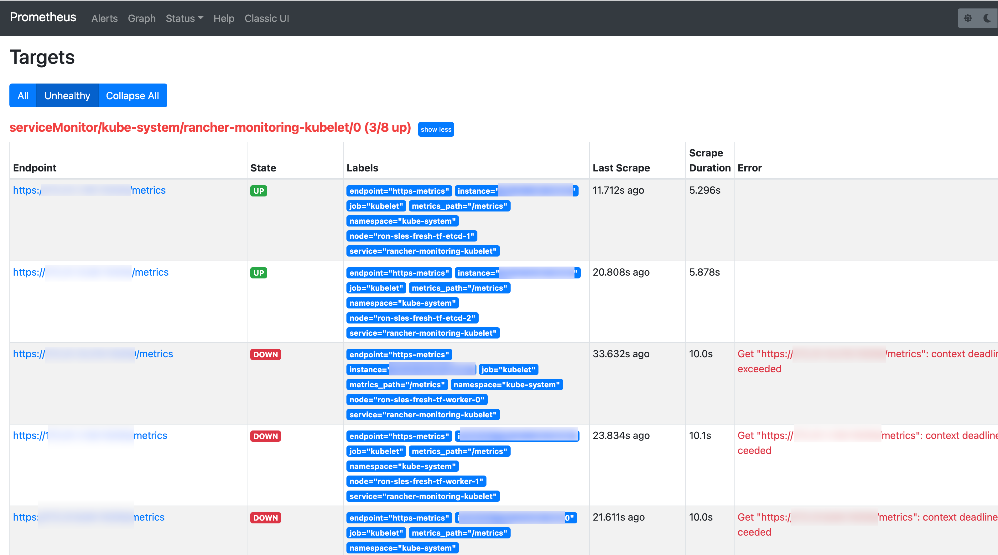
Task: Click the node="ron-sles-fresh-tf-etcd-1" label badge
Action: tap(411, 236)
